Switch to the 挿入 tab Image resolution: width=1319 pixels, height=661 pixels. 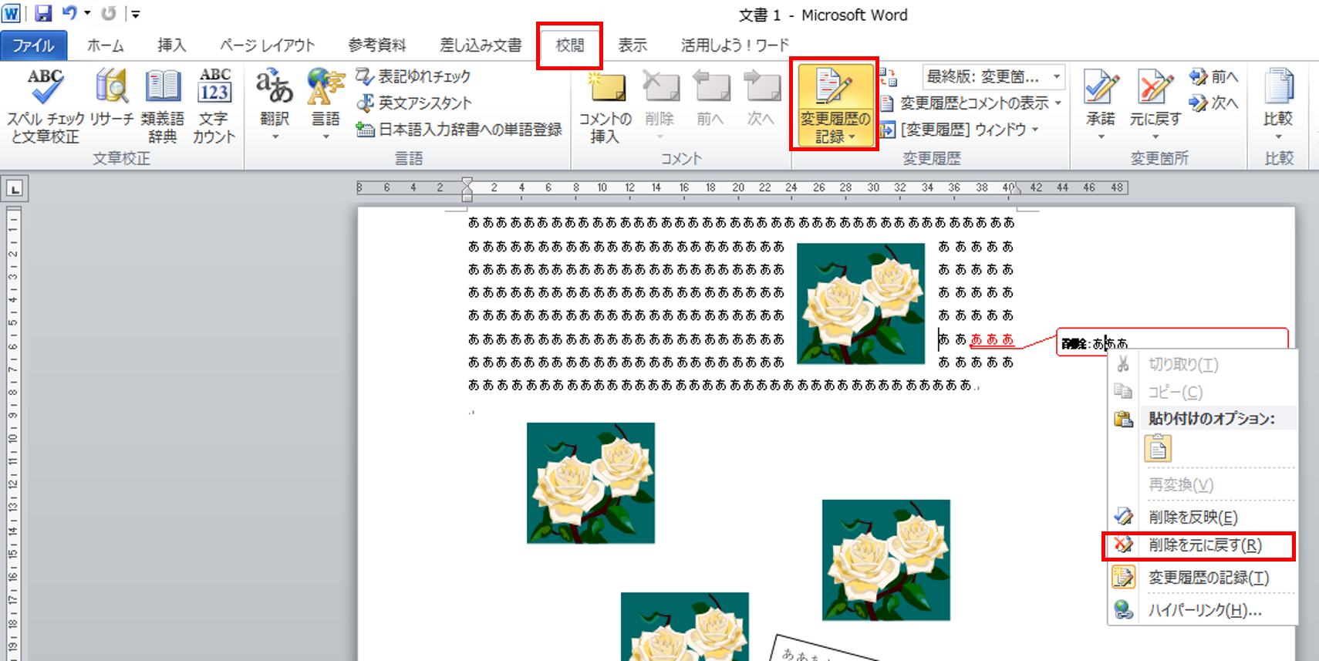[171, 46]
